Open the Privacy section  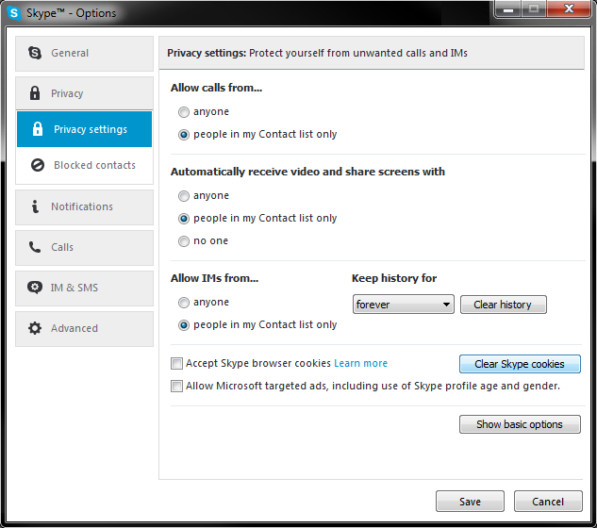tap(84, 93)
